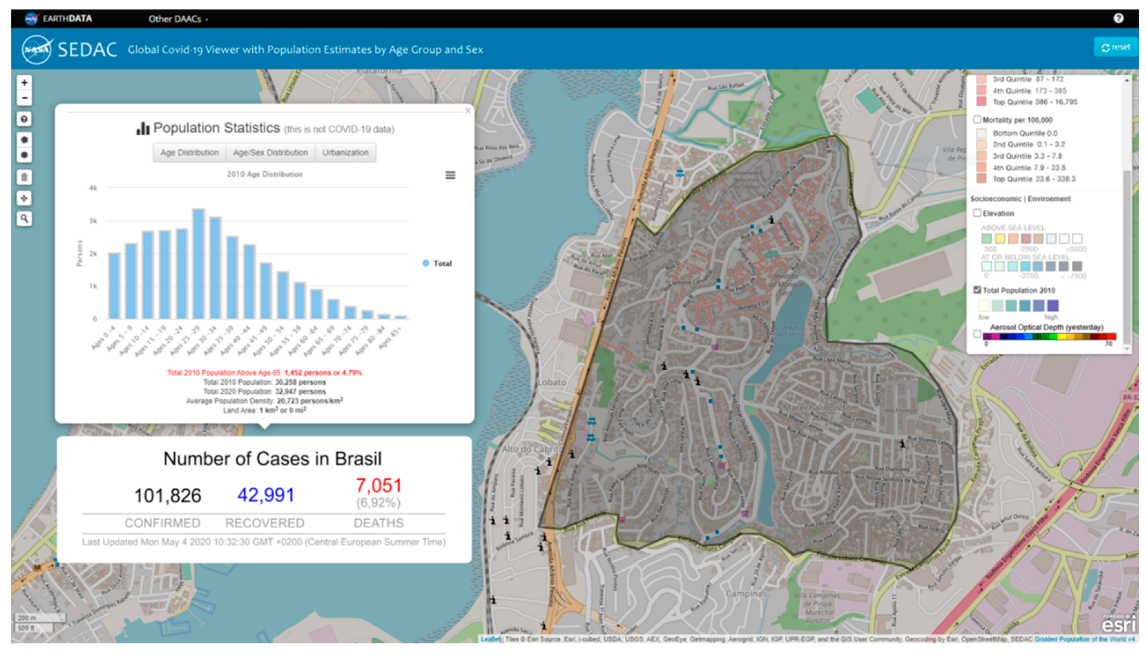Viewport: 1146px width, 657px height.
Task: Zoom out the map with minus button
Action: [25, 98]
